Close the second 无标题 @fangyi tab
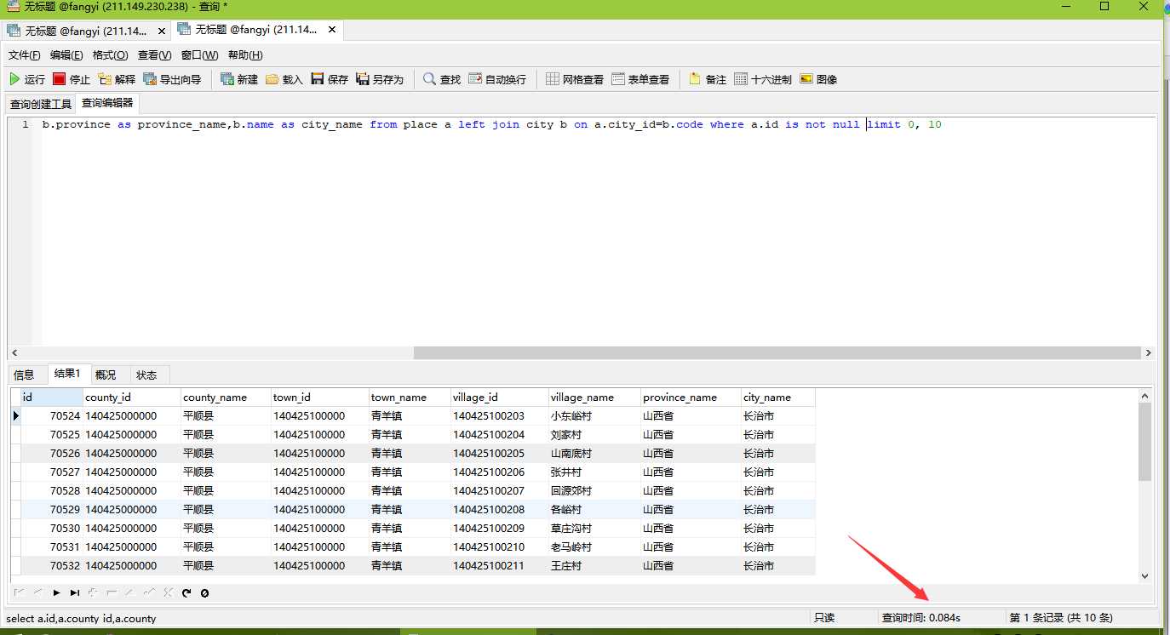This screenshot has height=635, width=1170. click(x=332, y=30)
